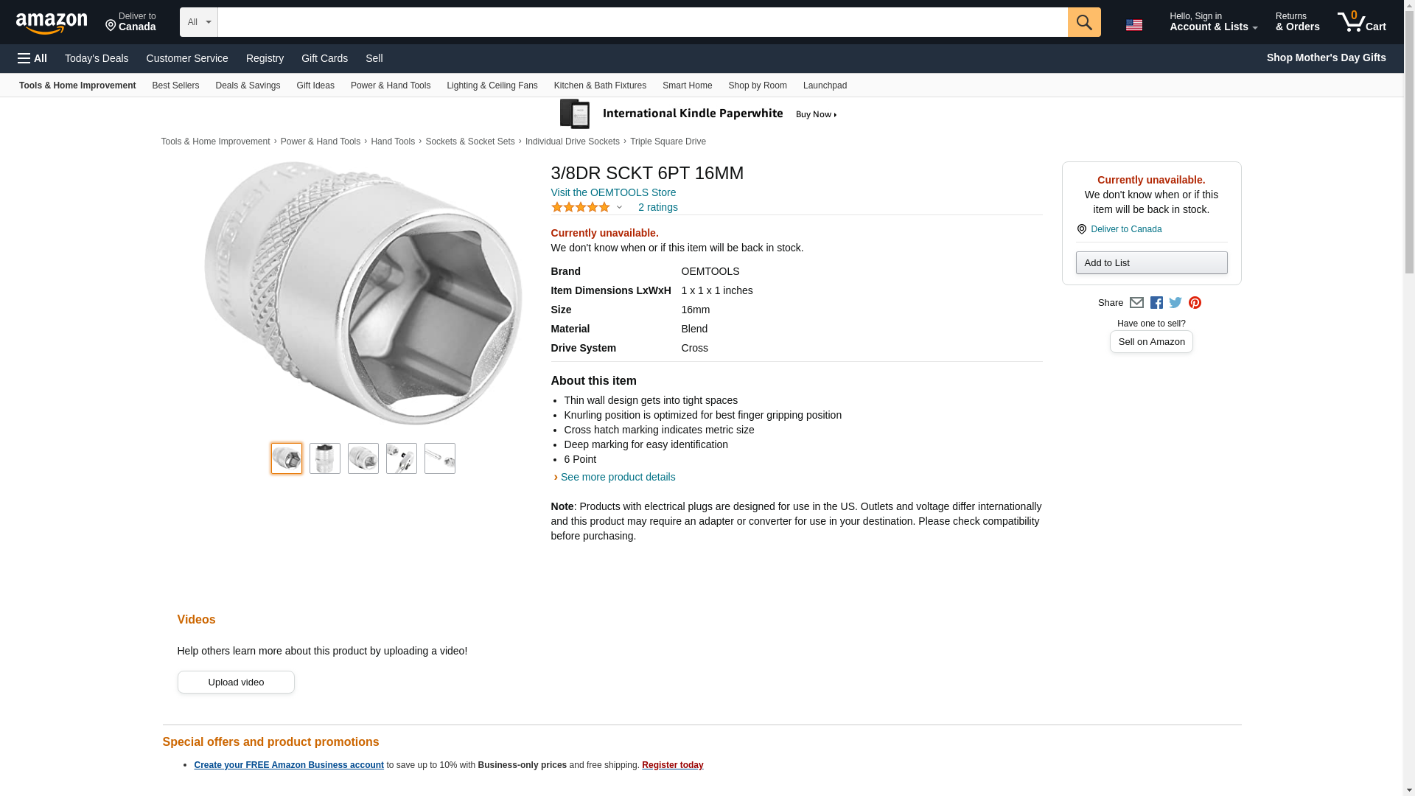Click the Upload video button
Screen dimensions: 1415x796
click(236, 682)
